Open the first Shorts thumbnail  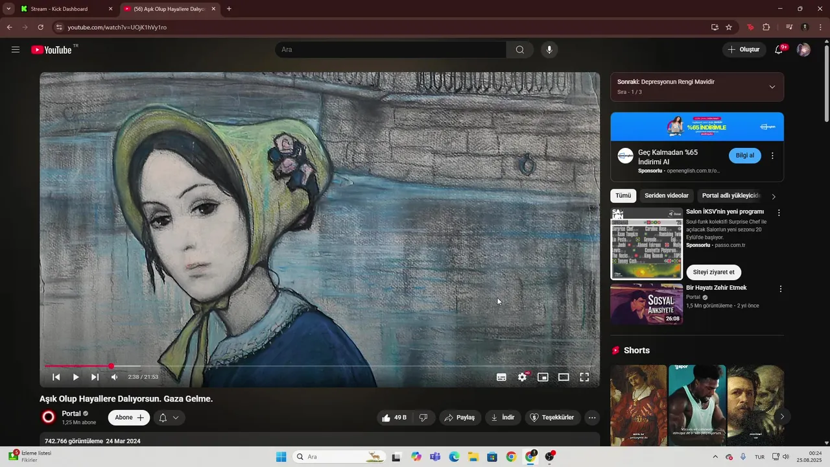638,405
